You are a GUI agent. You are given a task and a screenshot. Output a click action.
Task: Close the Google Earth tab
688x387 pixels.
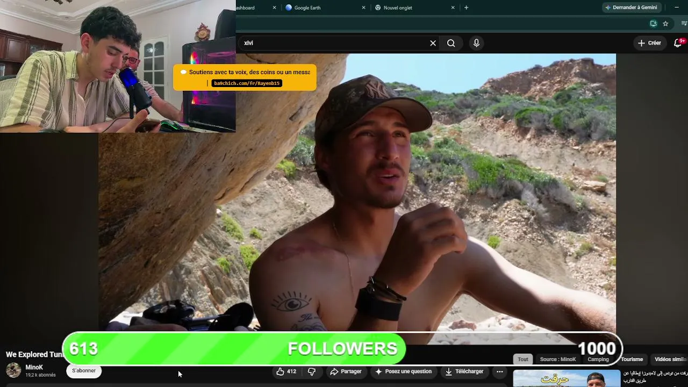[x=363, y=8]
